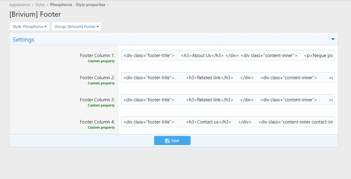
Task: Click the Footer Column 1 label
Action: tap(97, 56)
